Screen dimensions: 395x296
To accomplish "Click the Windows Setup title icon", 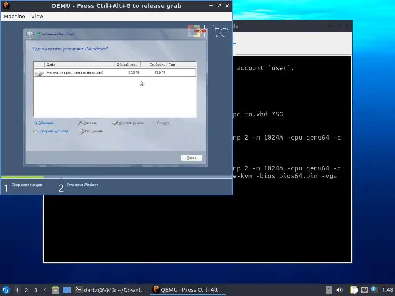I will click(x=38, y=34).
